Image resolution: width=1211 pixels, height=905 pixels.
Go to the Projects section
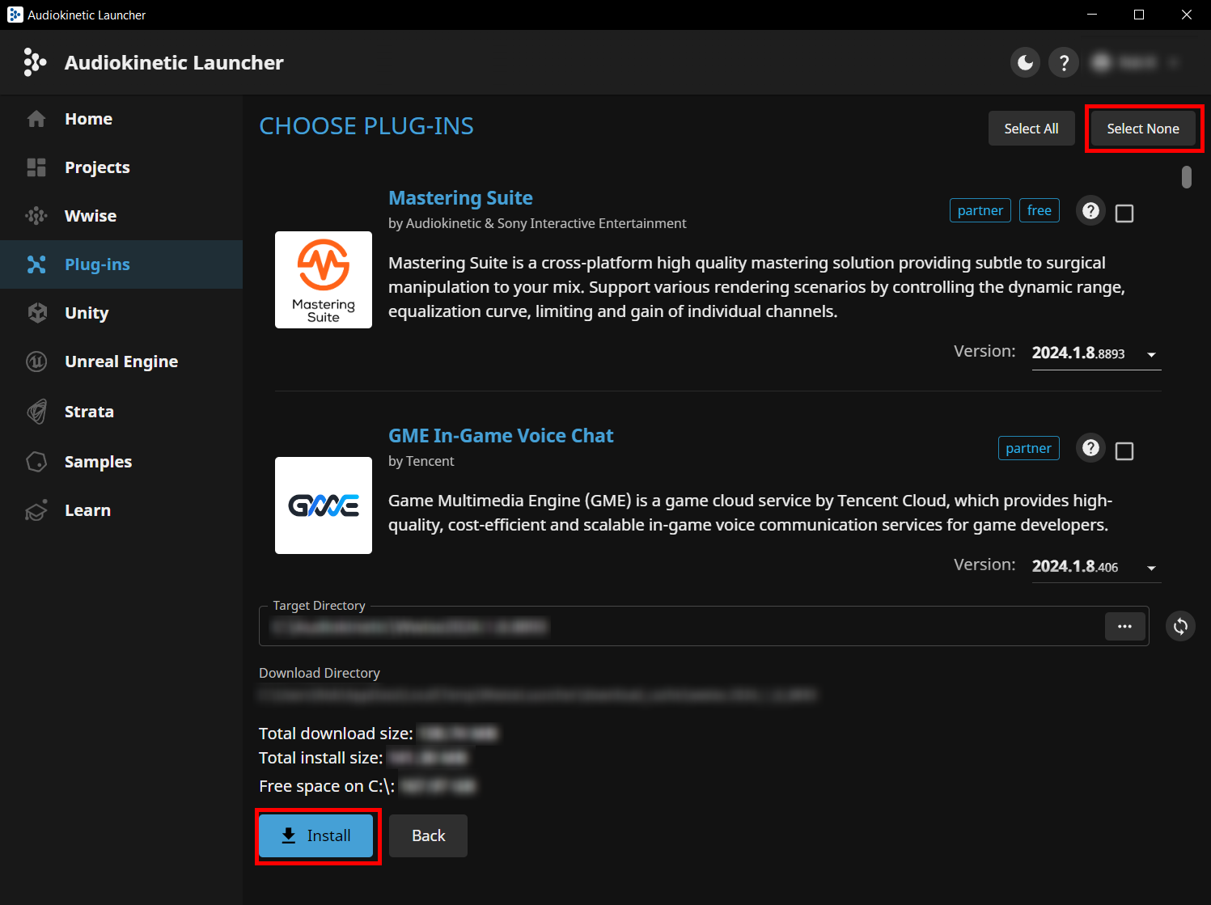click(121, 167)
